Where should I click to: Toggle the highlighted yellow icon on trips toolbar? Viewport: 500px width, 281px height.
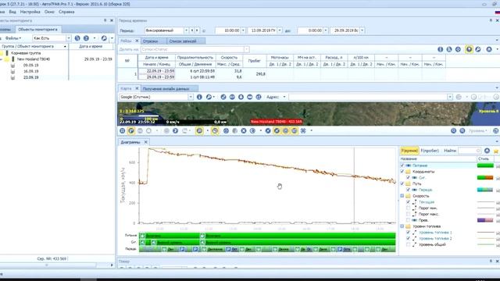click(x=469, y=49)
